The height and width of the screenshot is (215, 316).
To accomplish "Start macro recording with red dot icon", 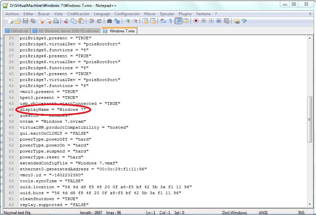I will pos(196,21).
